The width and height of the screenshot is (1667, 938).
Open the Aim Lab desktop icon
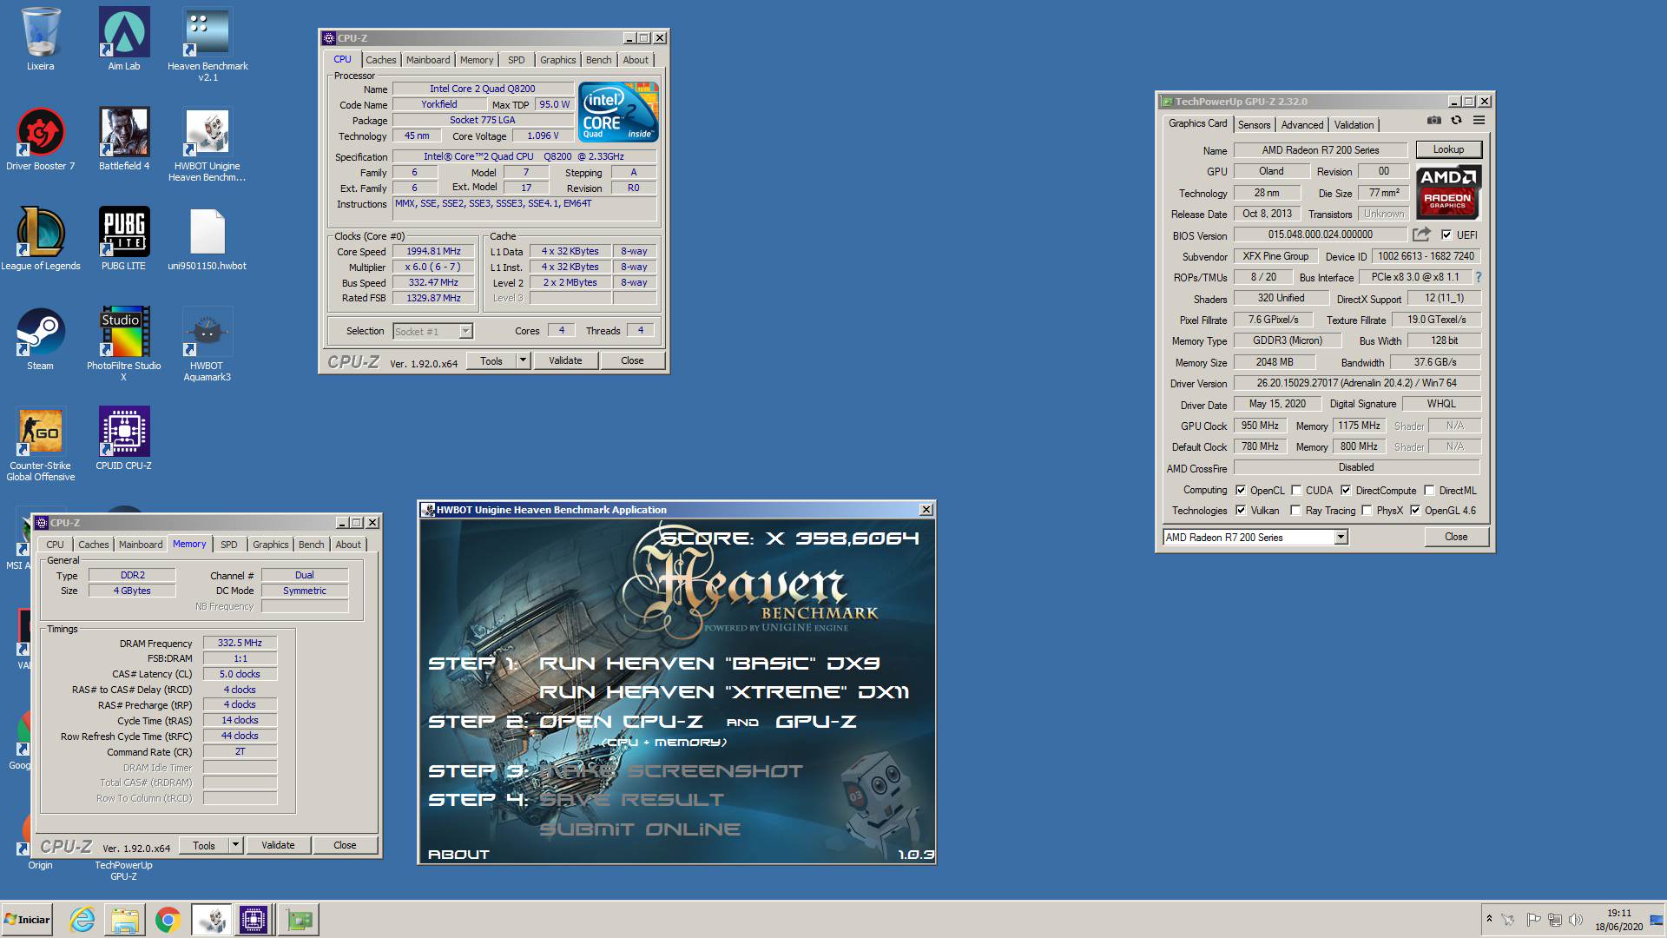coord(124,40)
